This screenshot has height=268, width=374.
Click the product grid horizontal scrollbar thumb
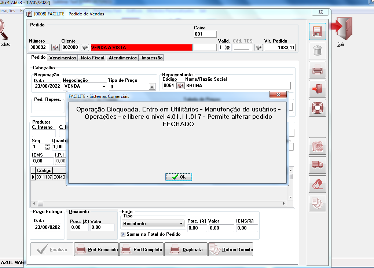pos(41,203)
